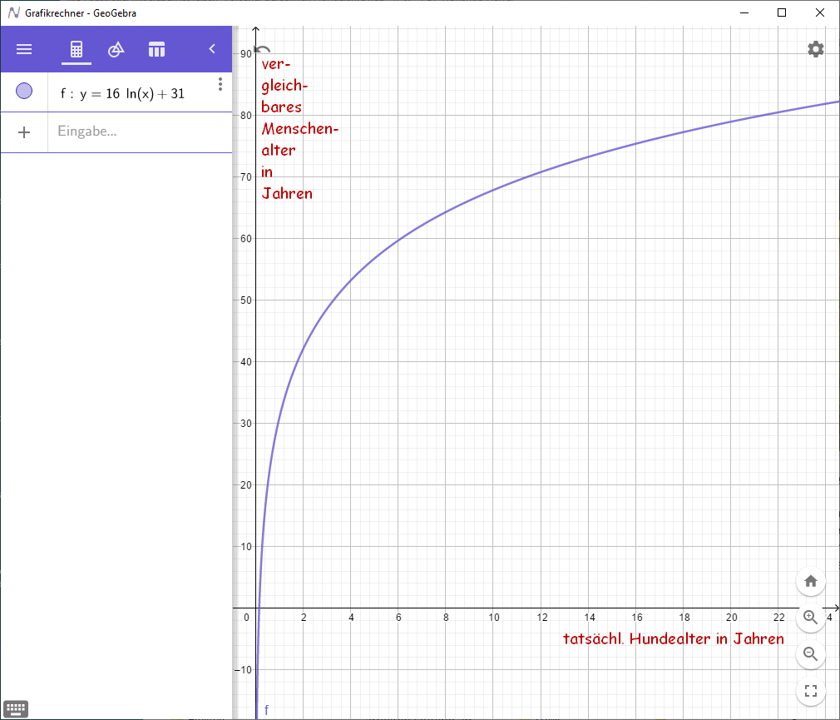The width and height of the screenshot is (840, 720).
Task: Open graphics view settings gear
Action: [815, 49]
